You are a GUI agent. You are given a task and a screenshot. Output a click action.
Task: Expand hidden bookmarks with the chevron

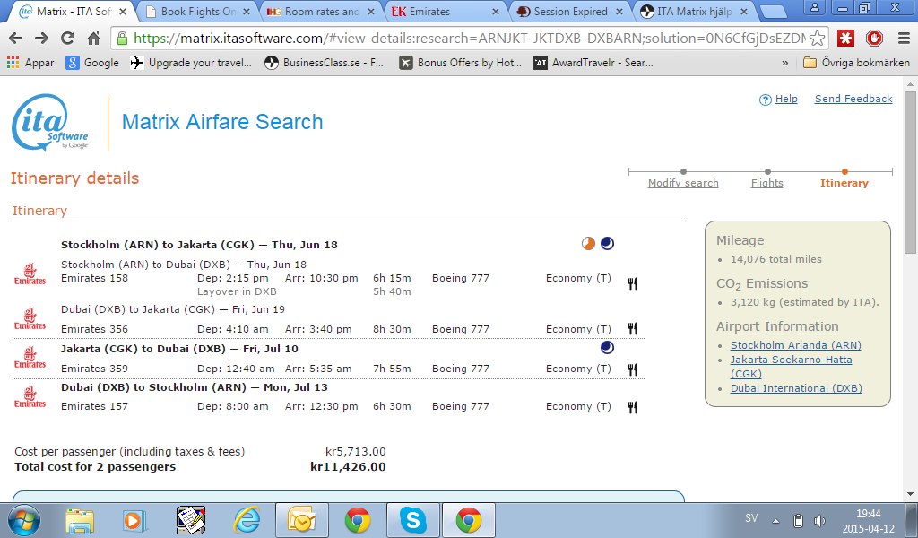(785, 63)
